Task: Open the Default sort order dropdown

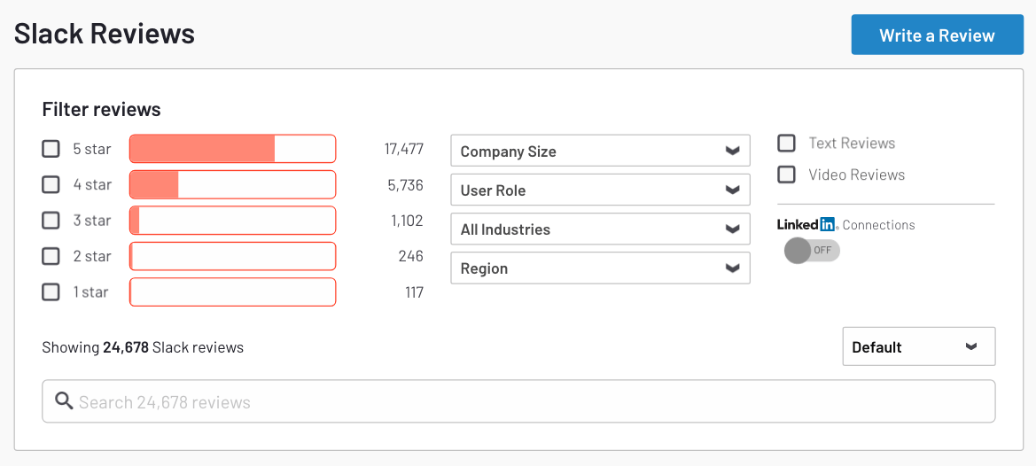Action: [x=918, y=346]
